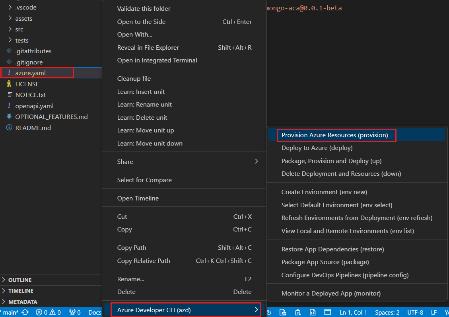
Task: Choose Cleanup file
Action: tap(184, 79)
